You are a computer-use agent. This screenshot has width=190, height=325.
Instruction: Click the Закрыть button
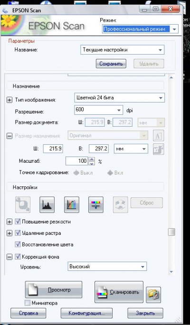145,313
